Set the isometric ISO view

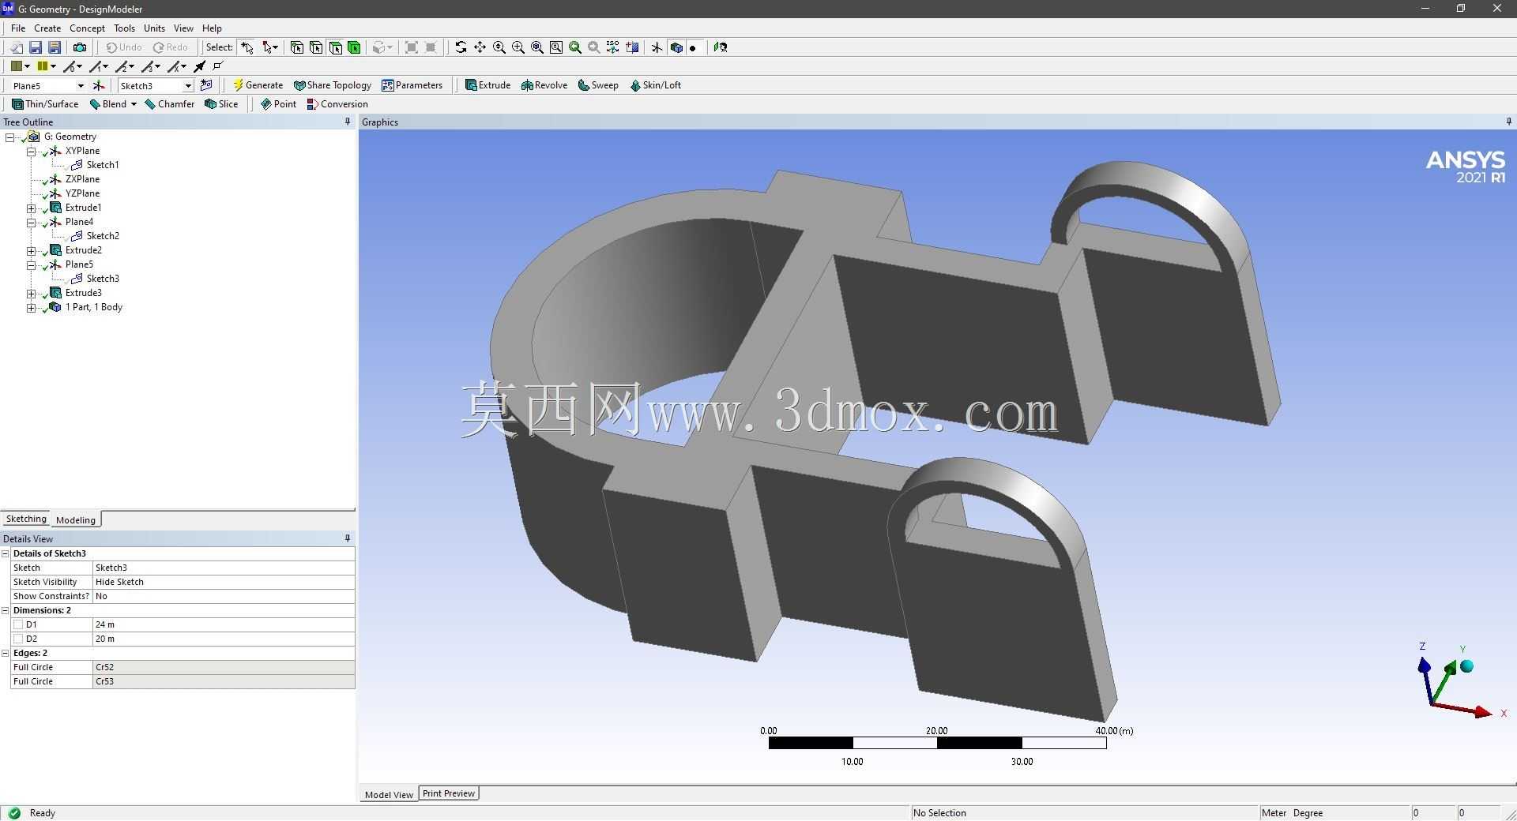click(x=612, y=47)
